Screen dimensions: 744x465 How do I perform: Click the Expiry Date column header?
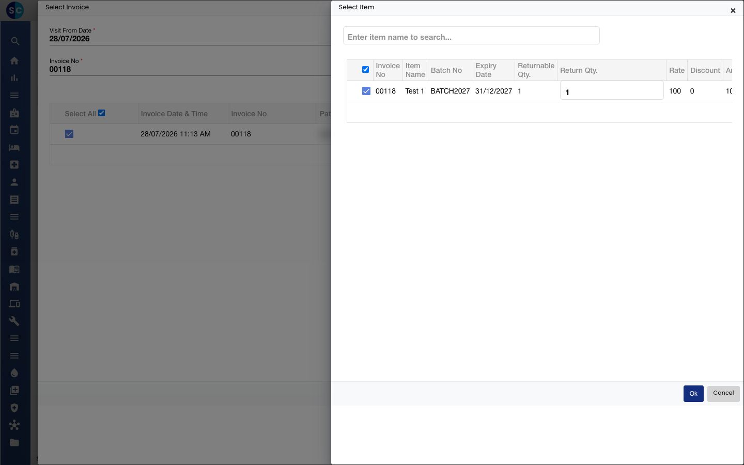tap(486, 70)
